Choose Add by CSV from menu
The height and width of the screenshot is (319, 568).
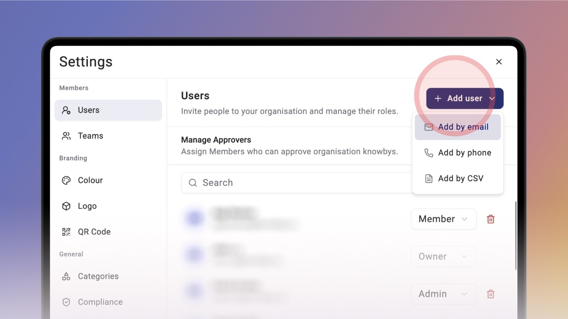click(x=458, y=179)
